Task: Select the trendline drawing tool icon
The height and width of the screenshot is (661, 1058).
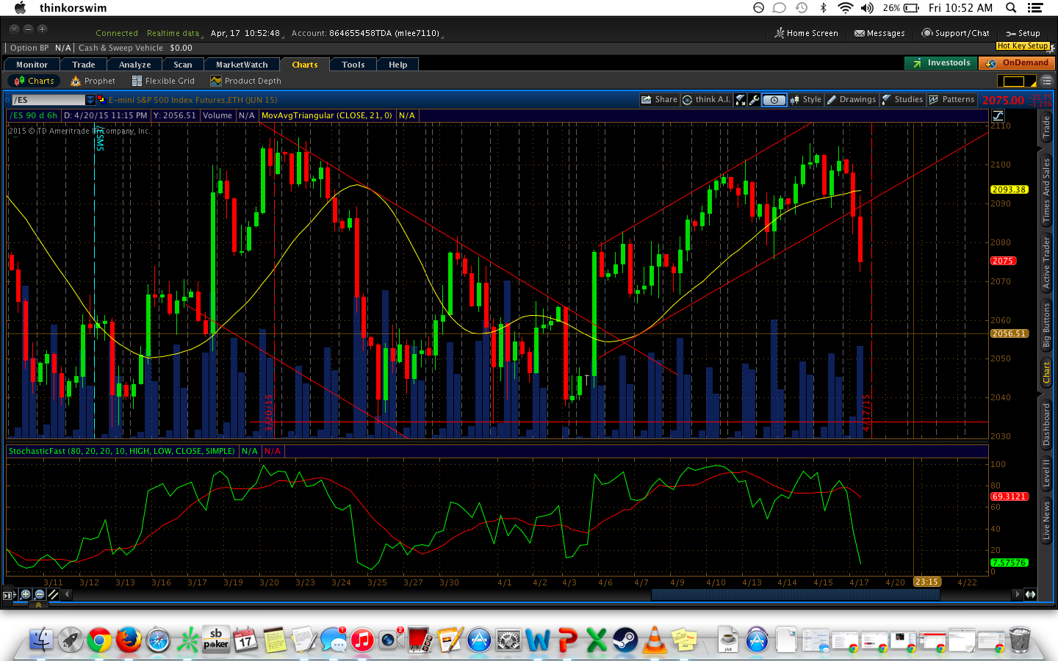Action: (x=53, y=594)
